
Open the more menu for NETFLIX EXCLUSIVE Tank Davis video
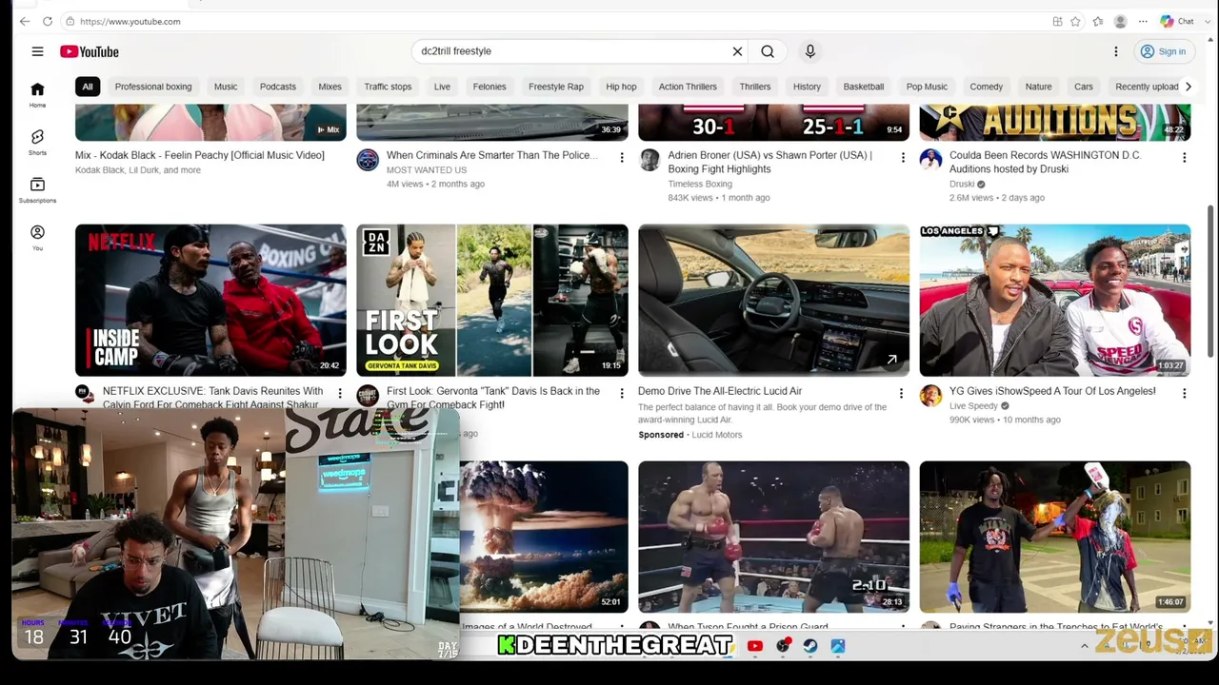click(x=340, y=393)
